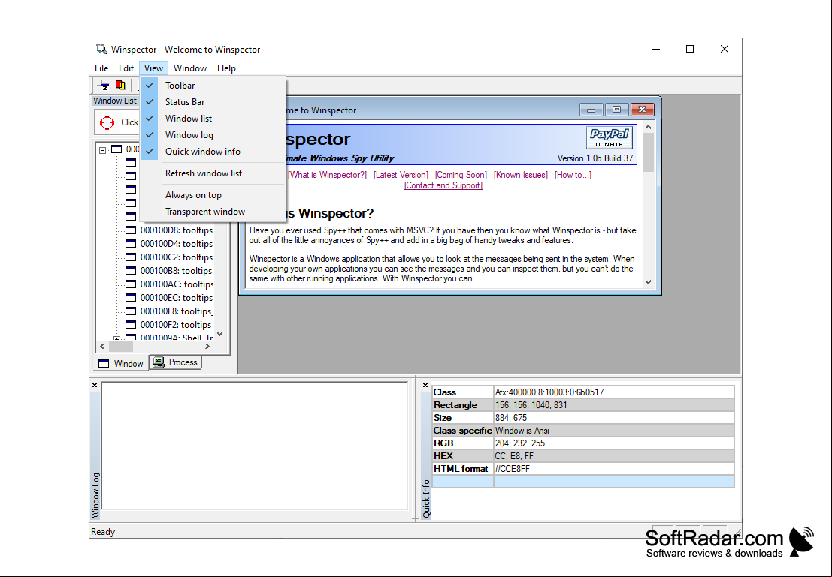Click the left arrow of tree horizontal scrollbar
Image resolution: width=832 pixels, height=577 pixels.
[x=102, y=346]
